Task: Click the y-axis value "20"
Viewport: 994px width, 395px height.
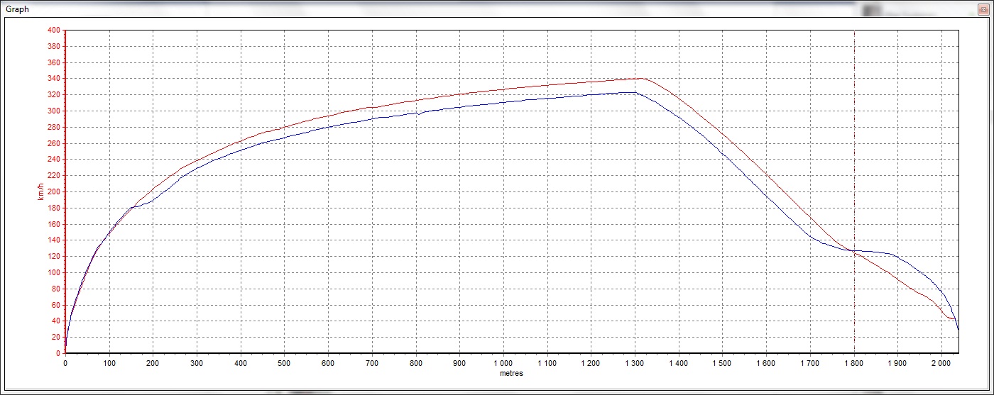Action: [x=56, y=338]
